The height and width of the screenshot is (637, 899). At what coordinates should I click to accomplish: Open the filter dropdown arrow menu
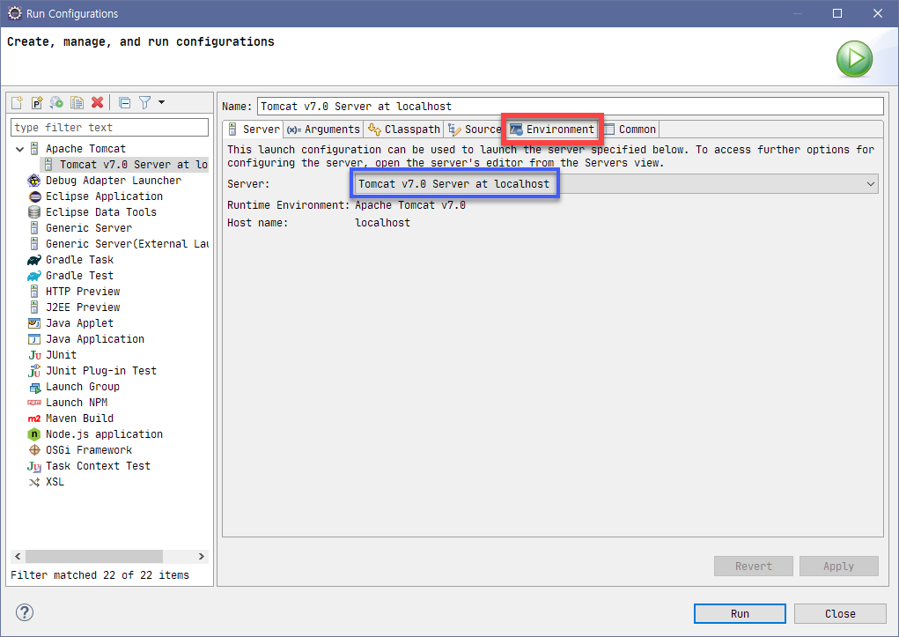tap(162, 103)
